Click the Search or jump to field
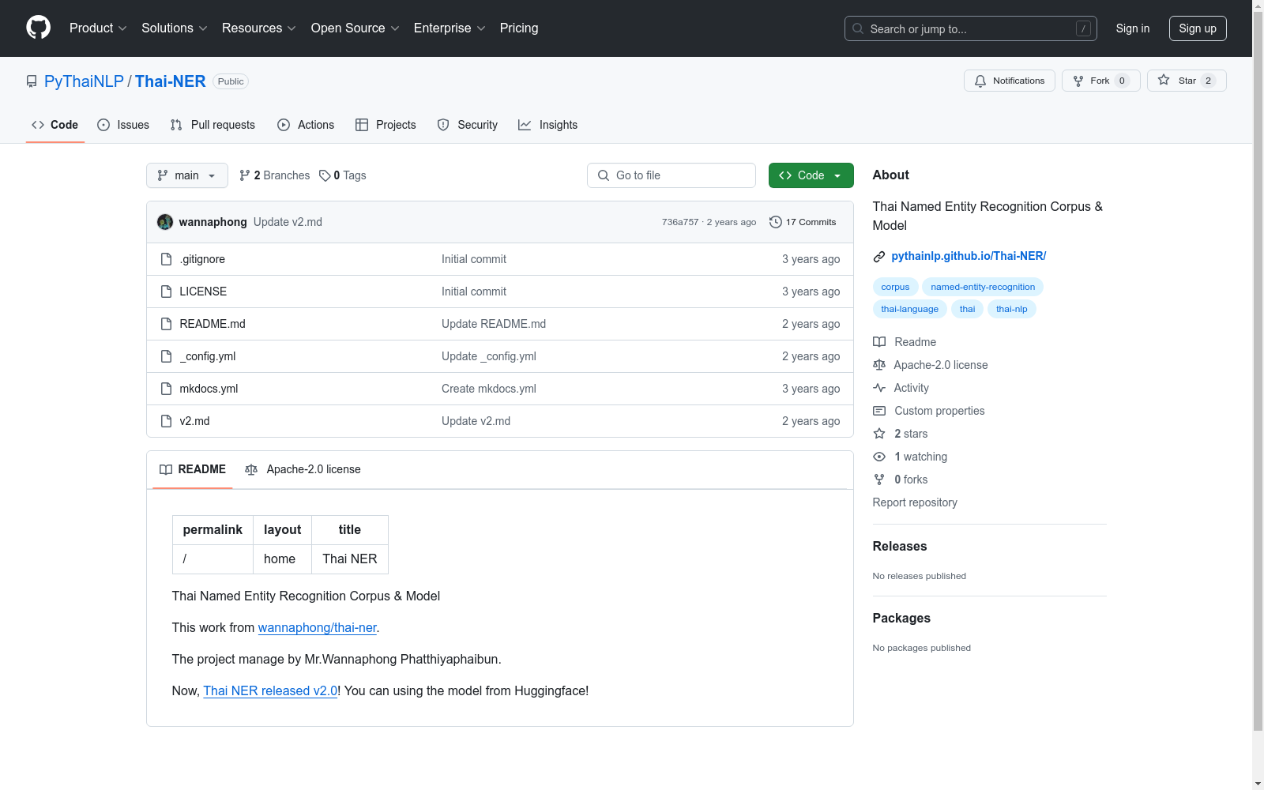Screen dimensions: 1264x790 pos(971,28)
